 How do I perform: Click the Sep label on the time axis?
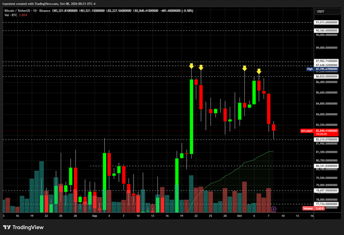tap(95, 216)
